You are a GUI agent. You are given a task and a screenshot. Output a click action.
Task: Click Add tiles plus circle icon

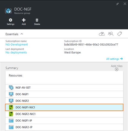(117, 69)
